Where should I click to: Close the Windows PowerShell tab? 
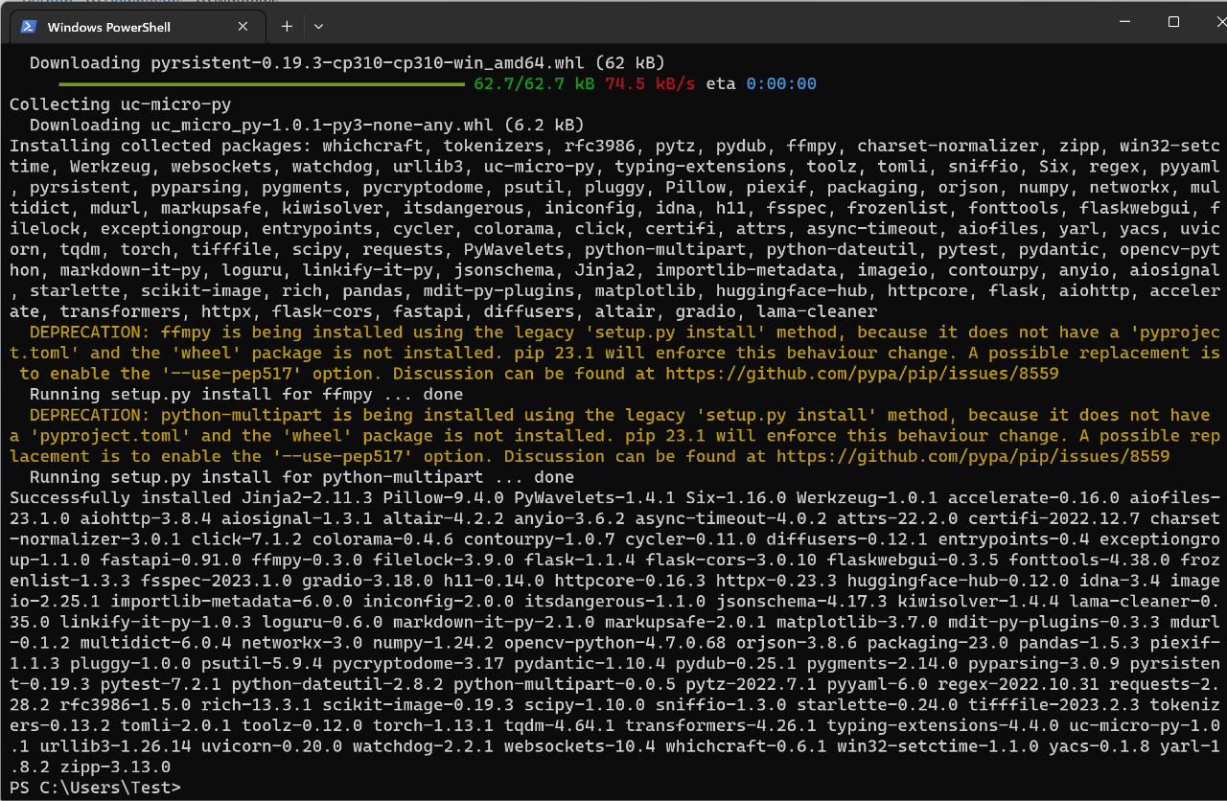(244, 27)
